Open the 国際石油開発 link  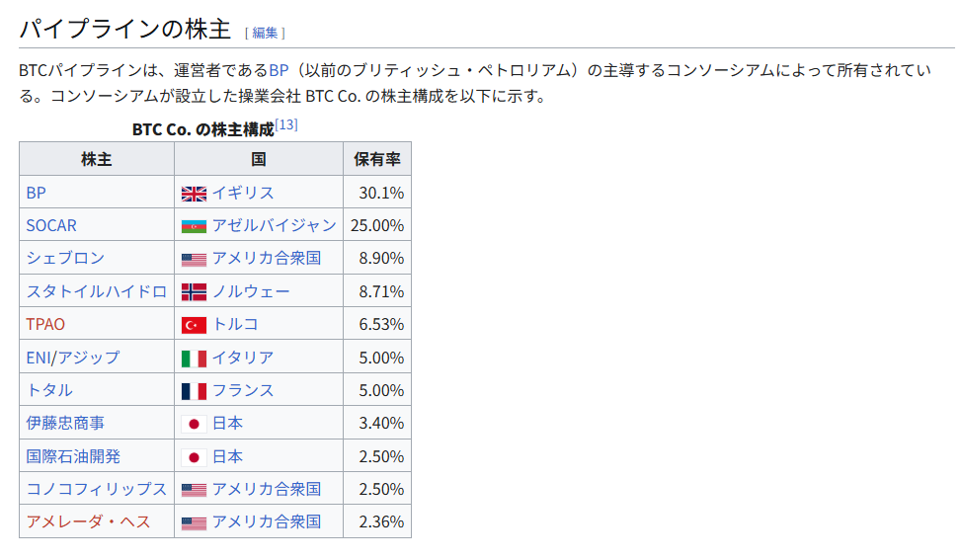pos(74,456)
